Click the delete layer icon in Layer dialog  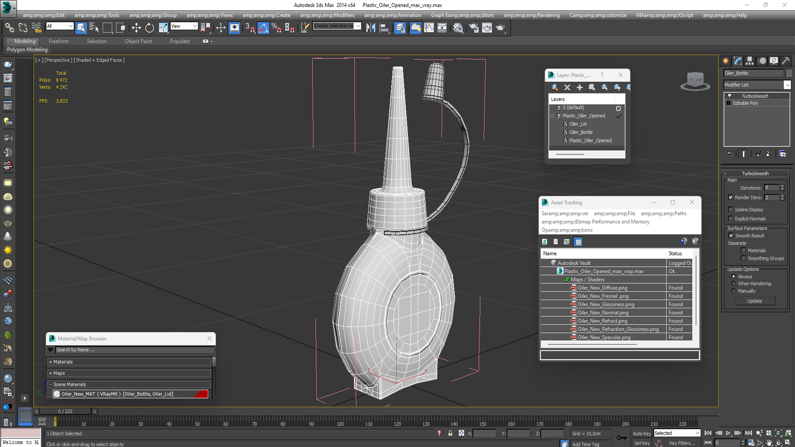pos(567,87)
